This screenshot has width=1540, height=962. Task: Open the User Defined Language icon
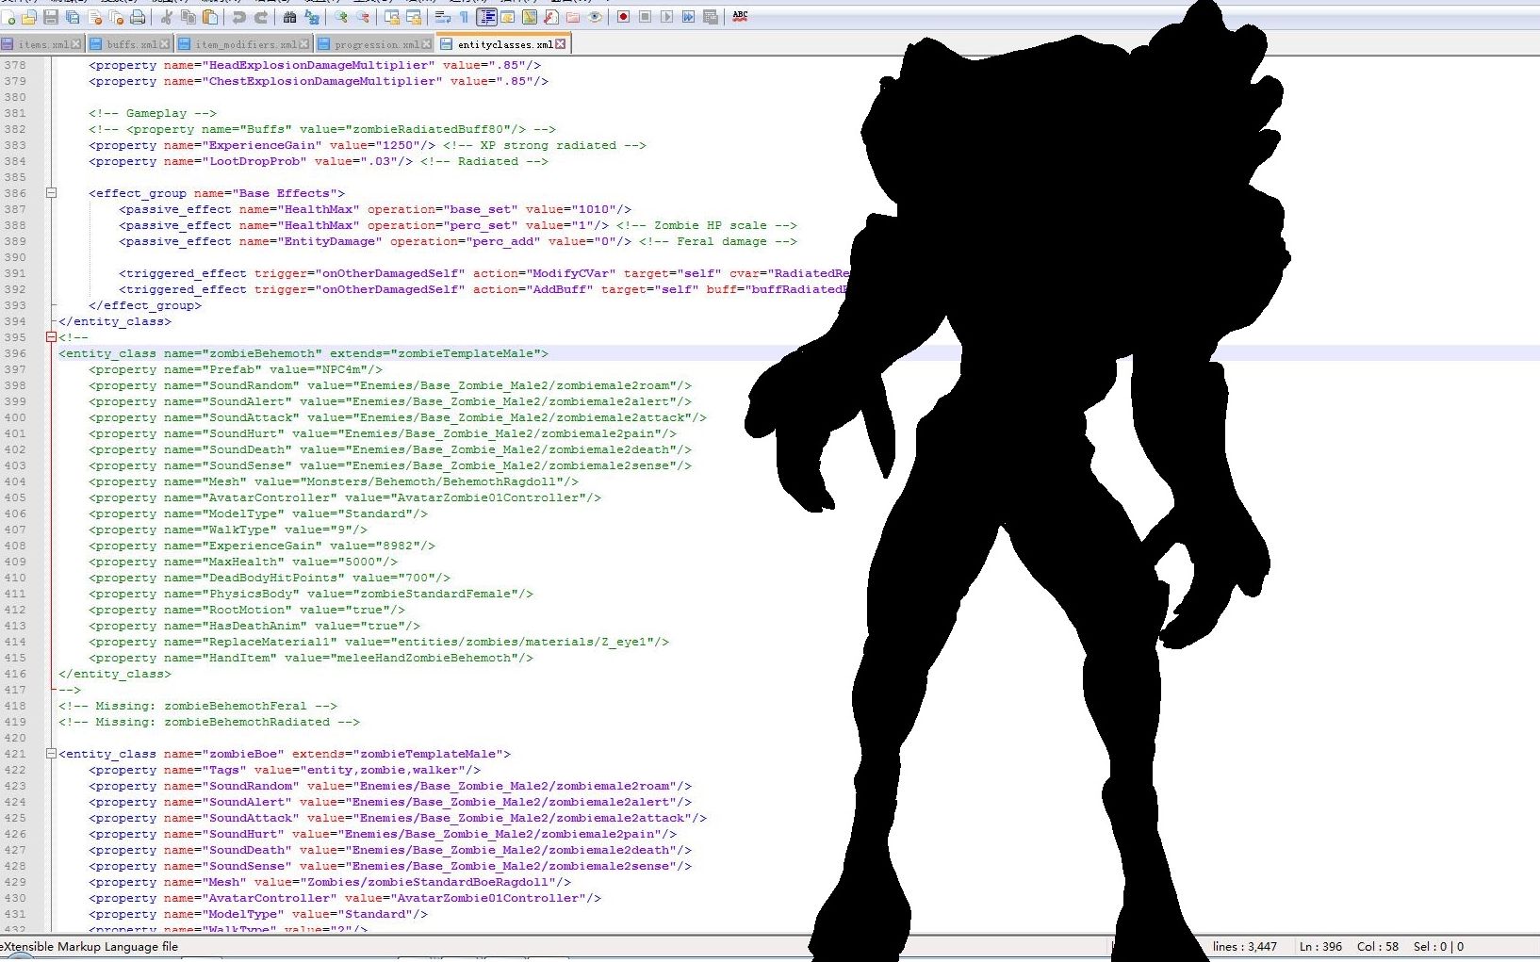pos(507,17)
